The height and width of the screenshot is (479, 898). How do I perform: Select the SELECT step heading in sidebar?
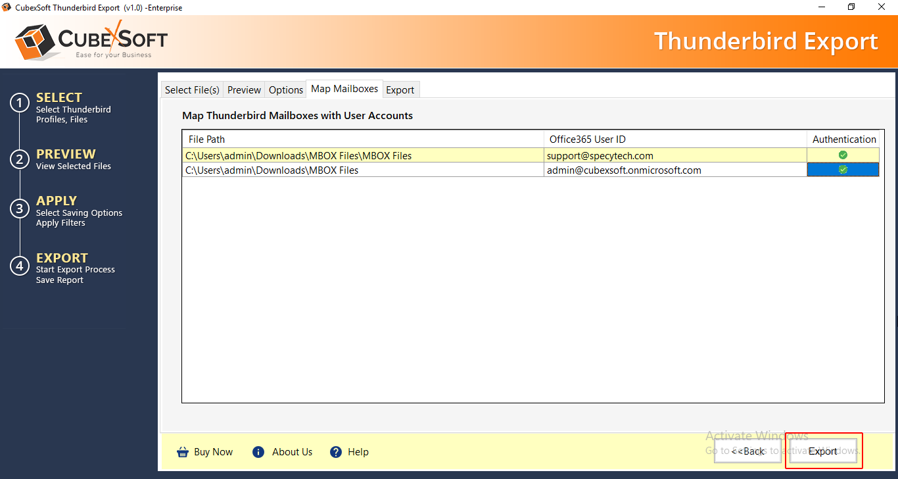tap(59, 97)
